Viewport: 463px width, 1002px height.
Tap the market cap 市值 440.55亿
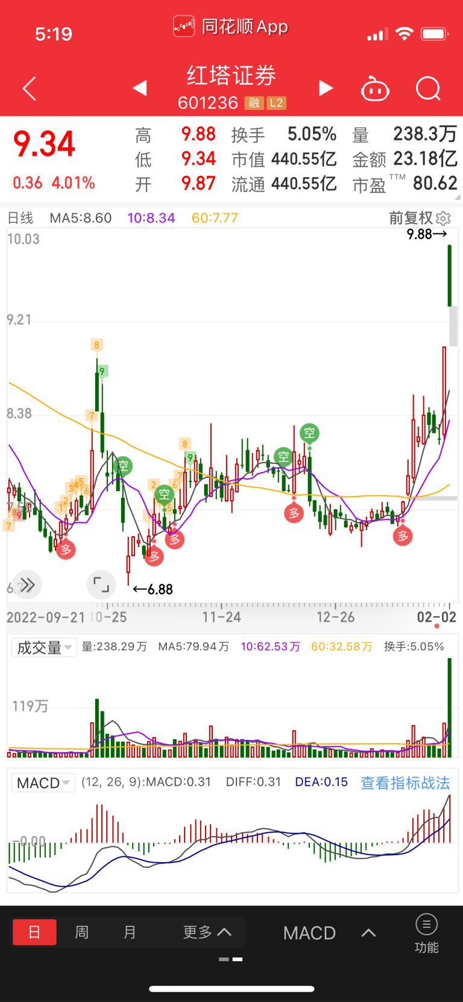(284, 159)
